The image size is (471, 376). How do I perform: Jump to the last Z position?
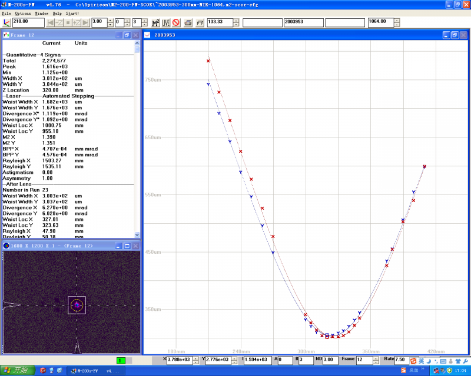tap(86, 23)
